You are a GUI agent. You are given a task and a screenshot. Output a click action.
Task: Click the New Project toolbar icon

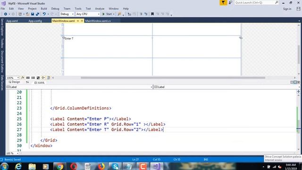(x=20, y=14)
